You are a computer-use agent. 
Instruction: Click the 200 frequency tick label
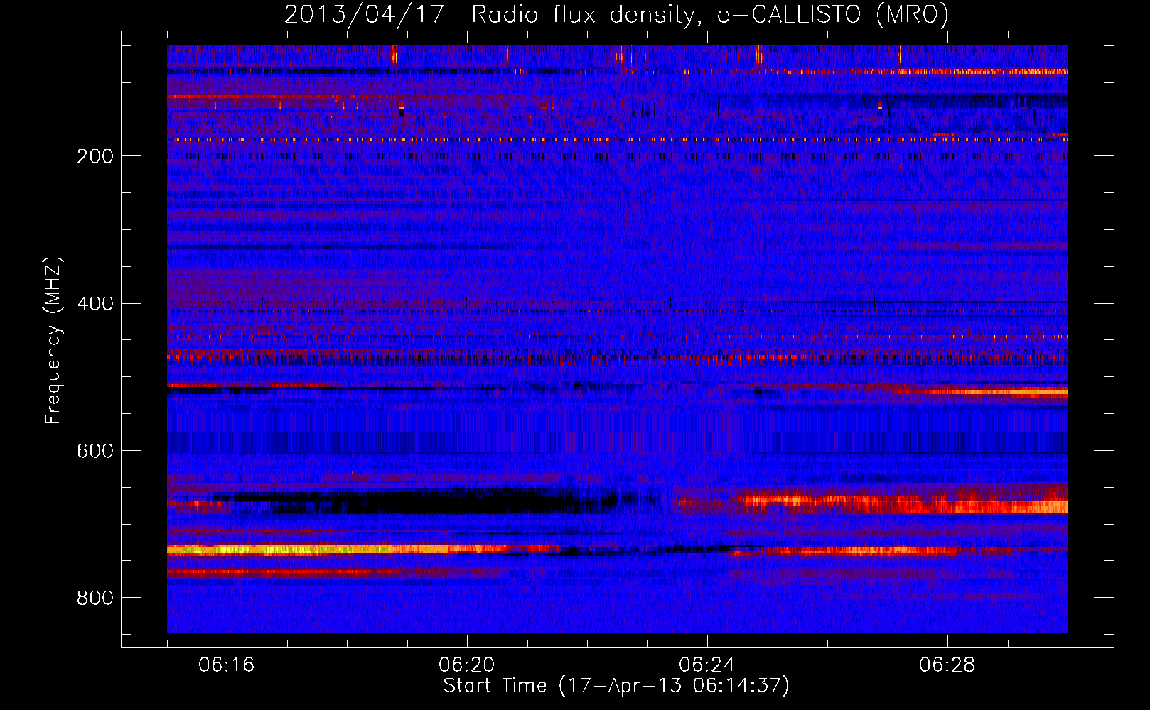pos(95,156)
